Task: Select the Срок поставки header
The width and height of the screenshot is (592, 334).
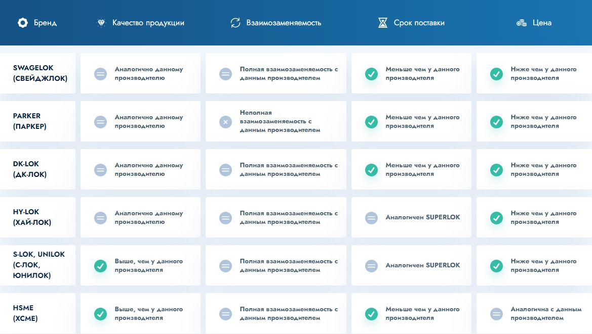Action: coord(419,22)
